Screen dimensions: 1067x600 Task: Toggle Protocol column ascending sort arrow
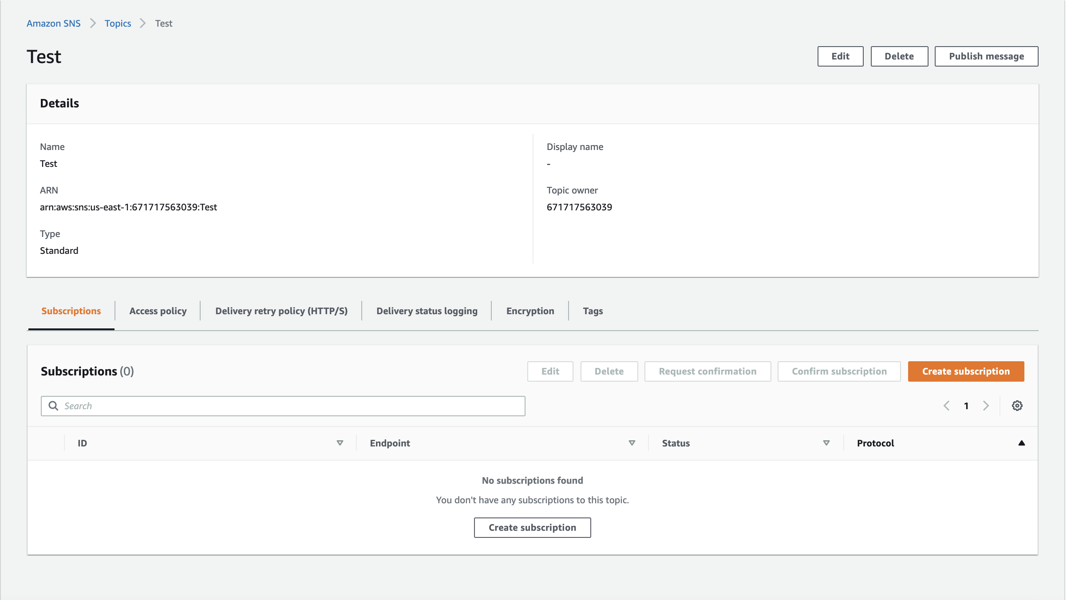pos(1021,443)
